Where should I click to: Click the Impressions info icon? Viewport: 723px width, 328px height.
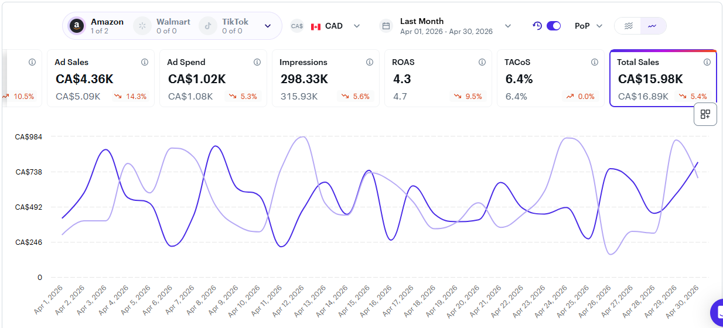pyautogui.click(x=370, y=62)
